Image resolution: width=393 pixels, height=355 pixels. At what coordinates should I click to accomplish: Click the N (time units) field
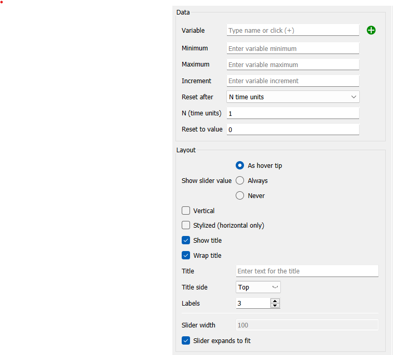(x=293, y=113)
